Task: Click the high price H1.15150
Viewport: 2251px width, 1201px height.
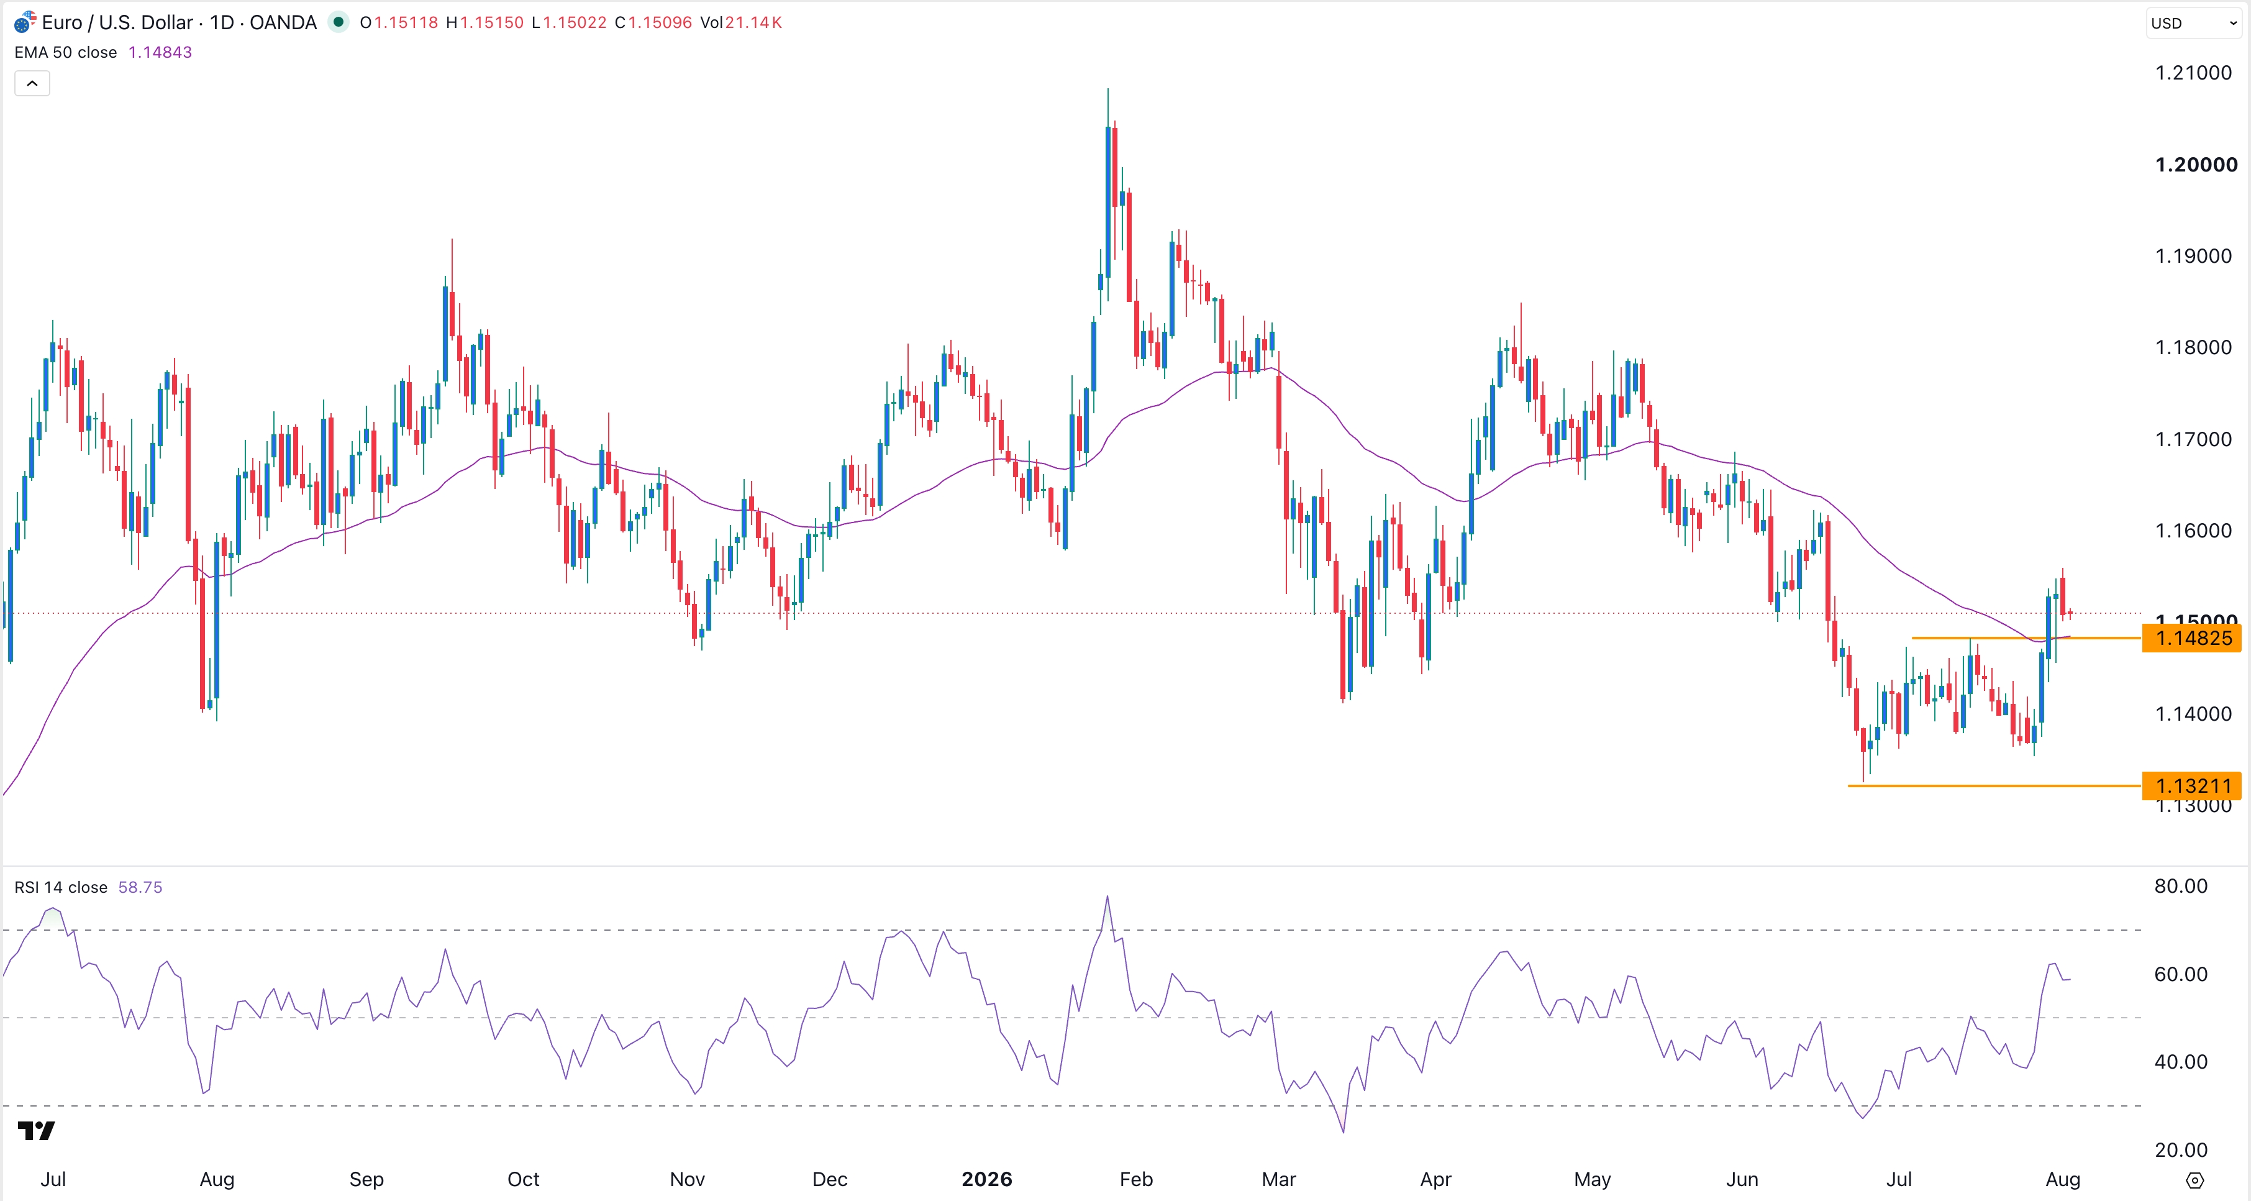Action: click(x=485, y=23)
